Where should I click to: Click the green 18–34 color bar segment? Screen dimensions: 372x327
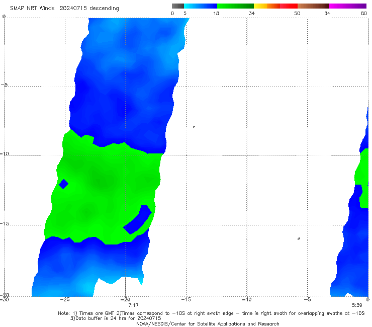click(x=235, y=6)
